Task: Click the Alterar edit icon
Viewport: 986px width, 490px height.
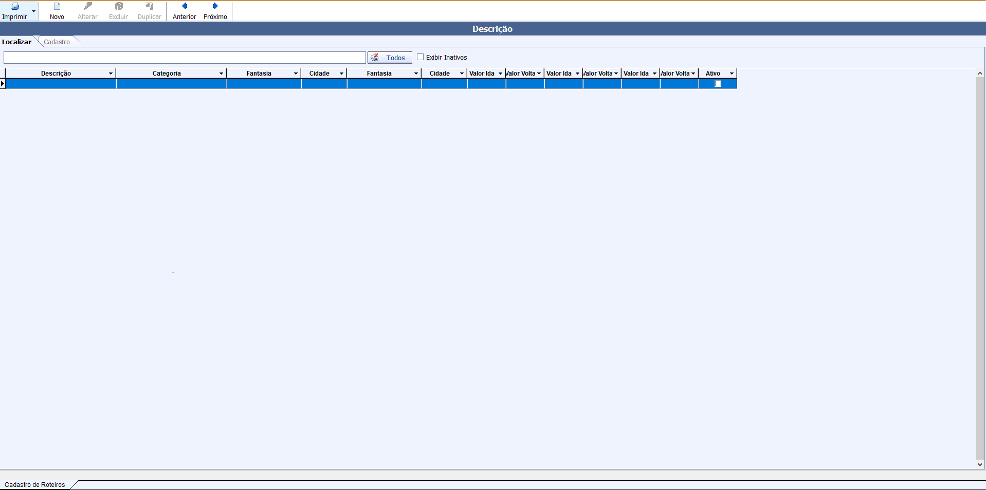Action: tap(88, 7)
